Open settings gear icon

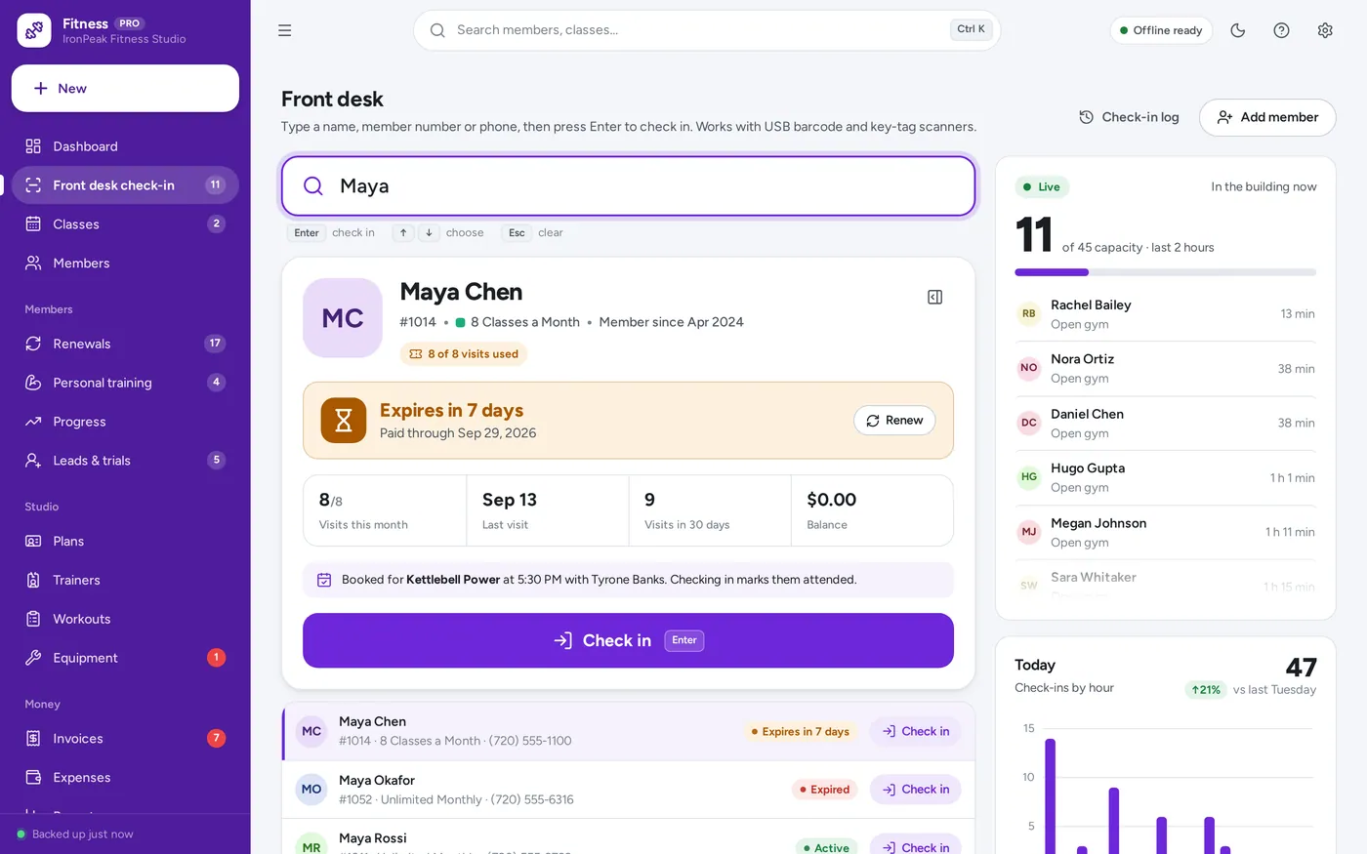coord(1325,30)
